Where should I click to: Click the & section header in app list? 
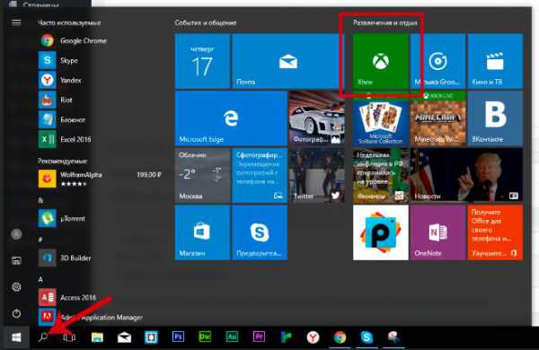click(40, 200)
